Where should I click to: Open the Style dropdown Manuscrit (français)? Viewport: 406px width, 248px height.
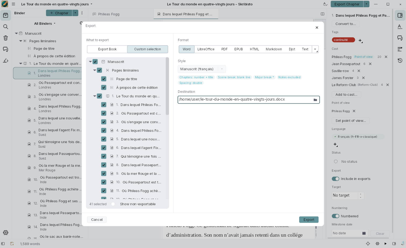click(202, 69)
